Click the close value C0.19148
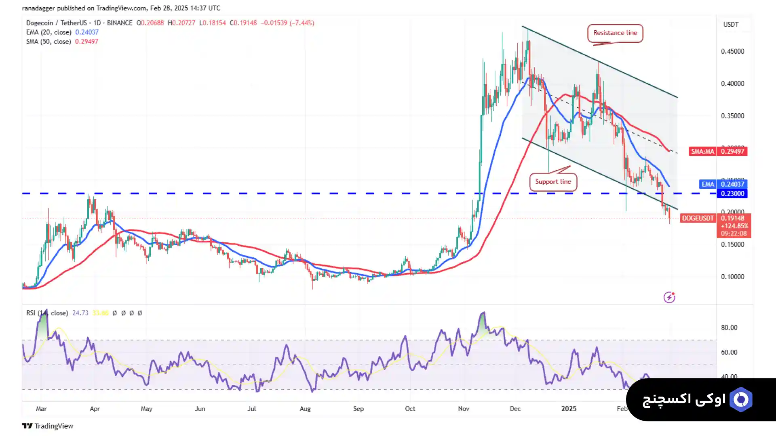The height and width of the screenshot is (436, 776). (x=243, y=23)
